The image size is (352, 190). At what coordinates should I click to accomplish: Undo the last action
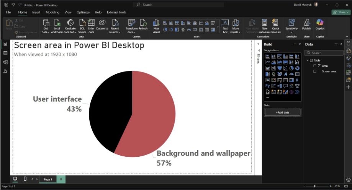tap(13, 5)
